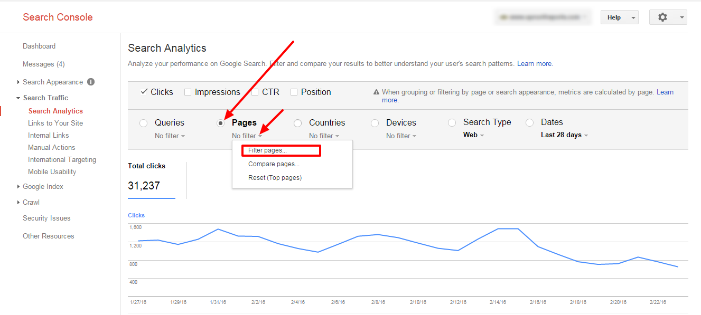Viewport: 701px width, 315px height.
Task: Check the Position metric
Action: click(x=294, y=92)
